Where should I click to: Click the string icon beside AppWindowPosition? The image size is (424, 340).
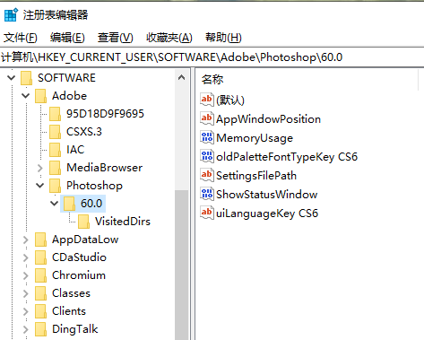click(207, 118)
